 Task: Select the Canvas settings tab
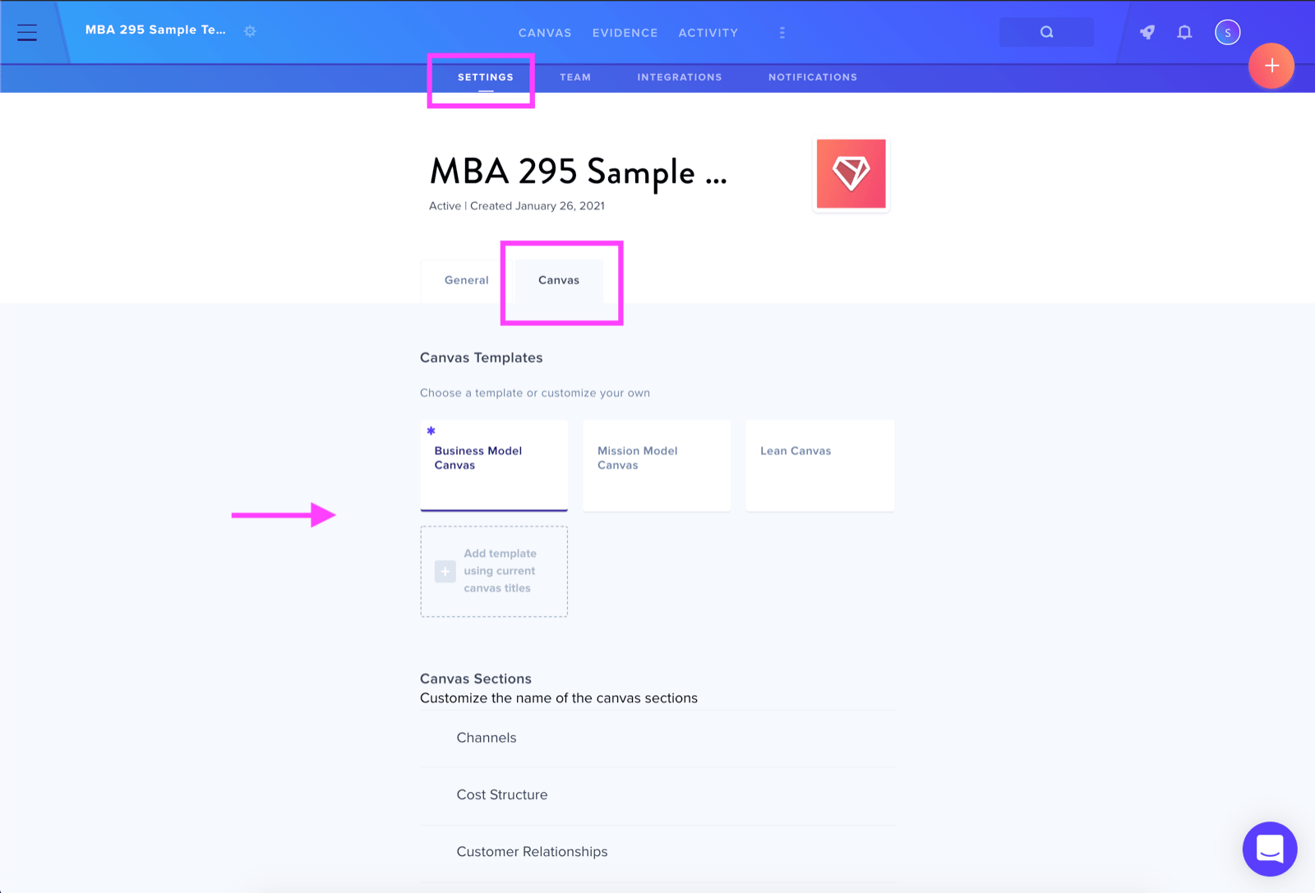559,280
